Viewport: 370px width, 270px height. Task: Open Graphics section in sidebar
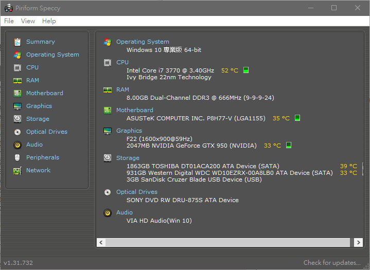tap(39, 106)
